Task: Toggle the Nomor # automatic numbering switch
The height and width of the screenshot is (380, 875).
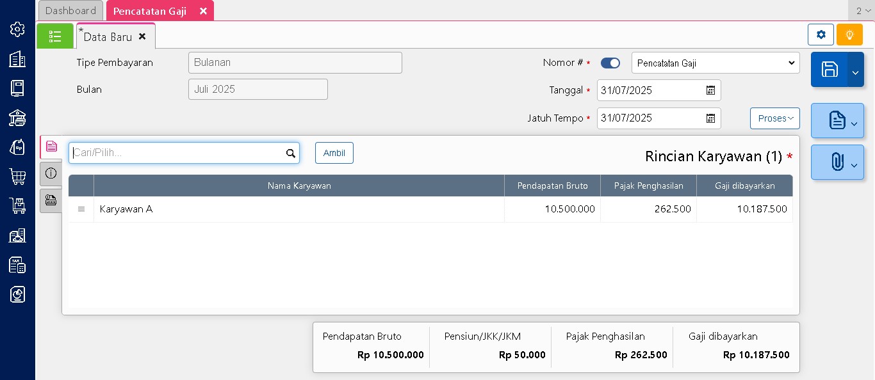Action: 610,63
